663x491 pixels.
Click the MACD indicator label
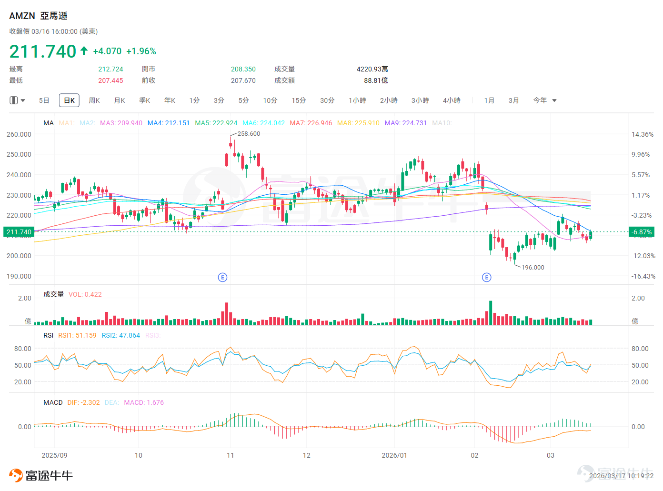click(x=53, y=402)
